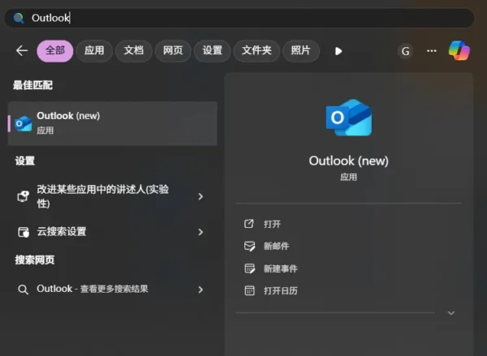Collapse actions list with down chevron
This screenshot has height=356, width=487.
(451, 313)
